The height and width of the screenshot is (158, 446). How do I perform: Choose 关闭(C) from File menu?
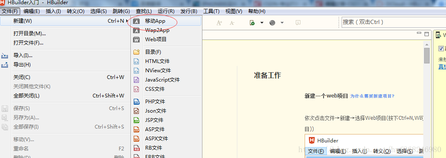tap(65, 77)
